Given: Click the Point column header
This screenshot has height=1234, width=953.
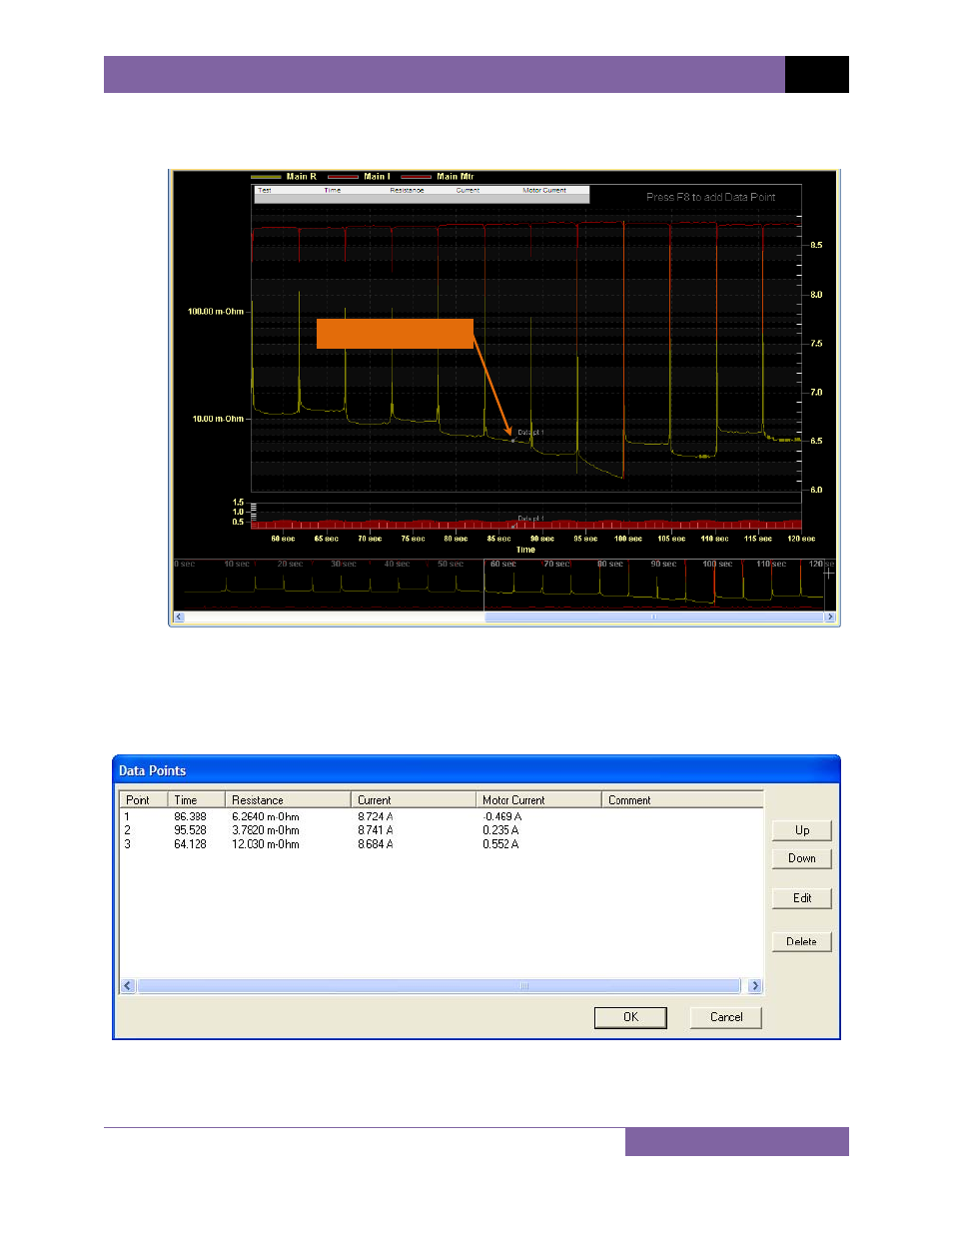Looking at the screenshot, I should [143, 800].
